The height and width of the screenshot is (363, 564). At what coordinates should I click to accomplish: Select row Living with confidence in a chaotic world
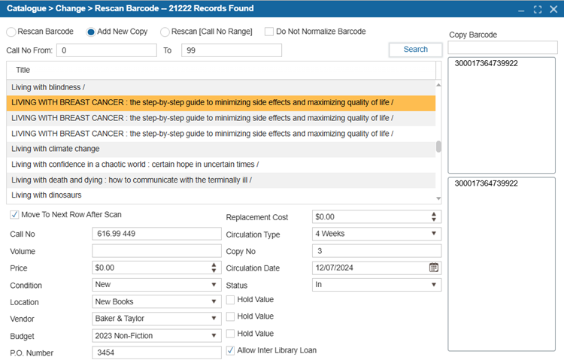[x=221, y=165]
